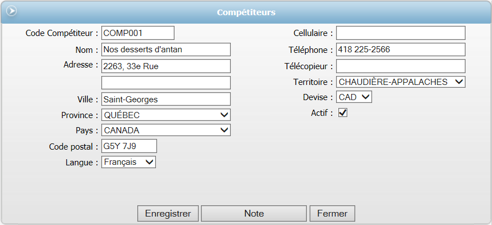Click the empty Télécopieur field
The width and height of the screenshot is (492, 225).
pos(400,66)
